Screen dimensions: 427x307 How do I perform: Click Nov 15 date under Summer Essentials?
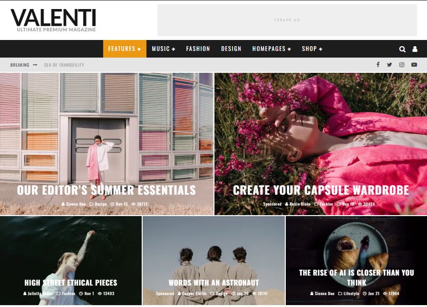[x=119, y=204]
